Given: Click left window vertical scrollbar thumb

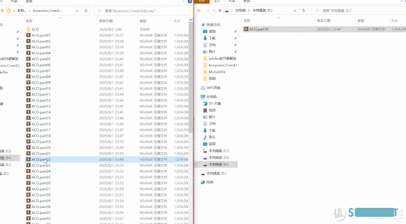Looking at the screenshot, I should (190, 78).
